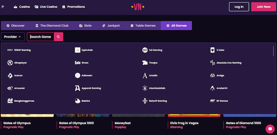
Task: Open the Live Casino menu item
Action: (x=46, y=7)
